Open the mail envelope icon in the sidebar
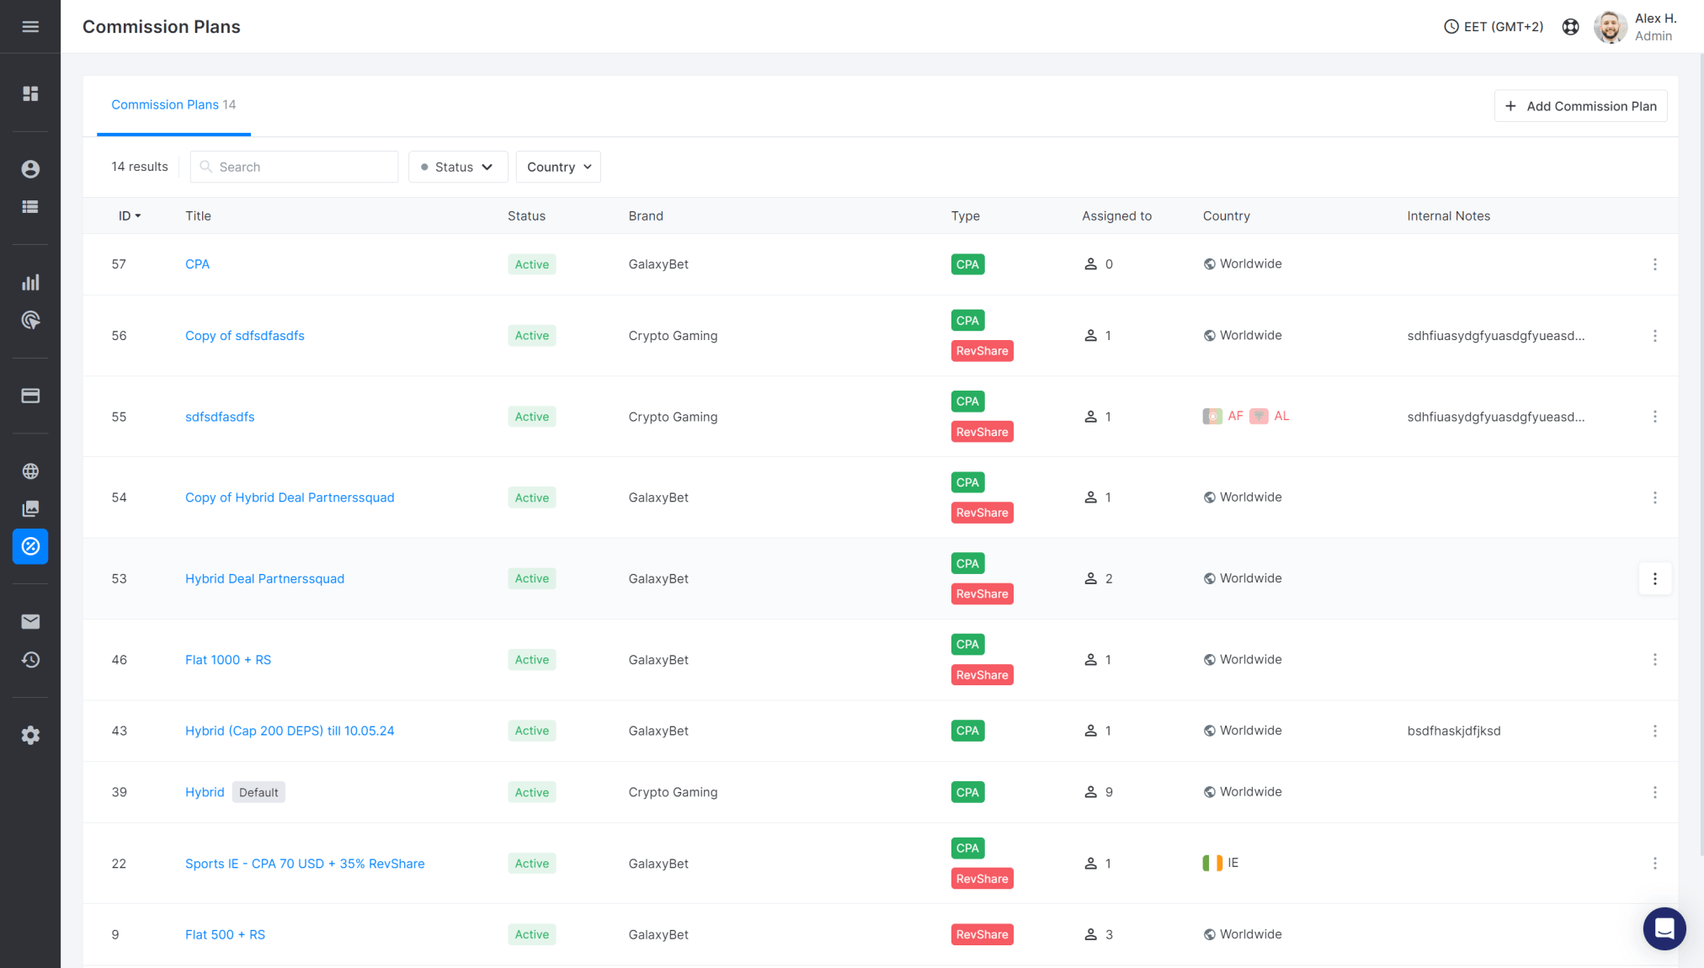The image size is (1704, 968). coord(30,621)
